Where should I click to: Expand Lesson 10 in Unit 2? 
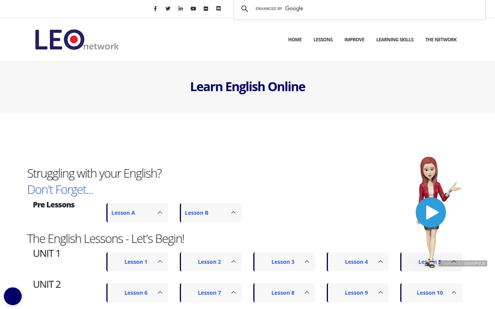pyautogui.click(x=431, y=293)
